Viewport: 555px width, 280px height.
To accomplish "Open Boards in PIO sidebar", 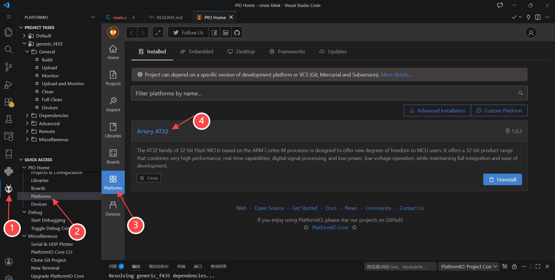I will [113, 157].
